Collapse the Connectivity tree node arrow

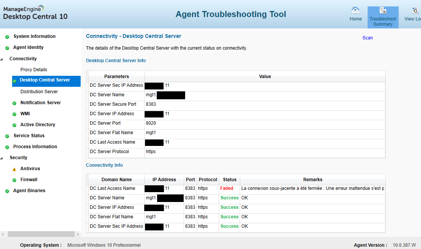2,59
